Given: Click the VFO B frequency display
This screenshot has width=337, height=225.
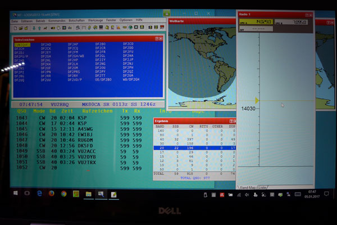Looking at the screenshot, I should (291, 22).
